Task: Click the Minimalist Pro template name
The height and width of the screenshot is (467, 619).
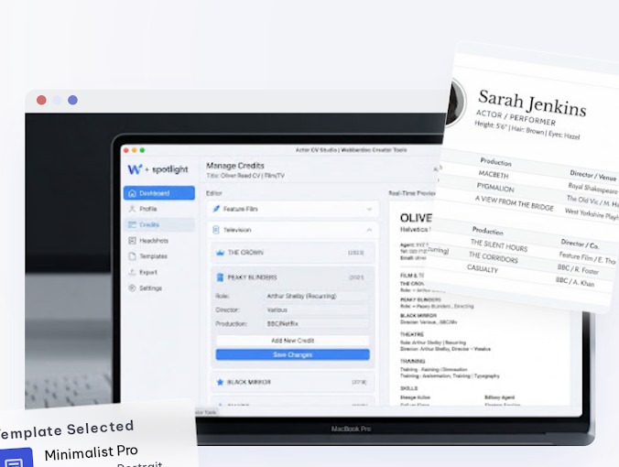Action: (x=92, y=452)
